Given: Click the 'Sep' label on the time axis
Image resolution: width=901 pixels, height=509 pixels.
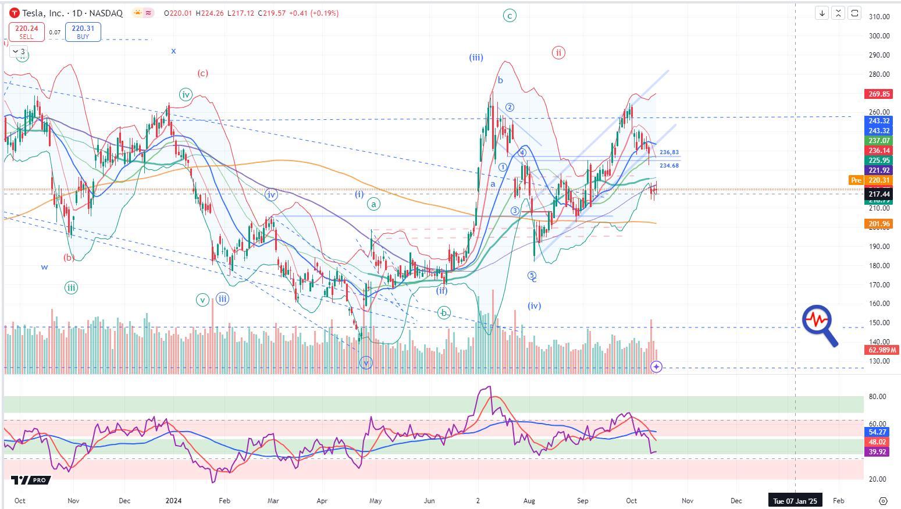Looking at the screenshot, I should [x=583, y=500].
